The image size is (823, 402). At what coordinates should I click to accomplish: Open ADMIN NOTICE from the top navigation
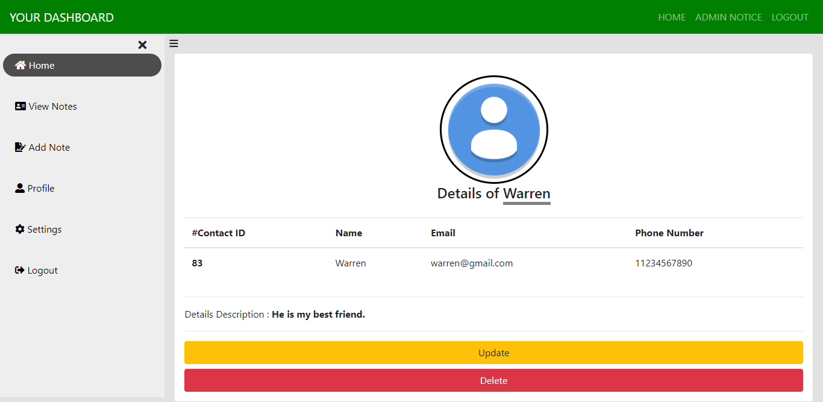tap(728, 17)
